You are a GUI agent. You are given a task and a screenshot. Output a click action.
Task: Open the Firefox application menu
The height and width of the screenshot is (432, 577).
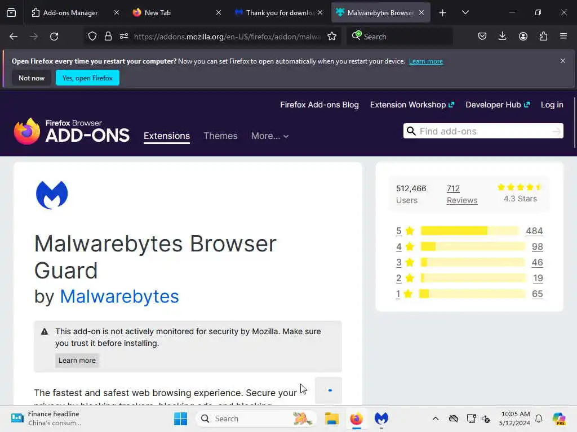click(563, 36)
